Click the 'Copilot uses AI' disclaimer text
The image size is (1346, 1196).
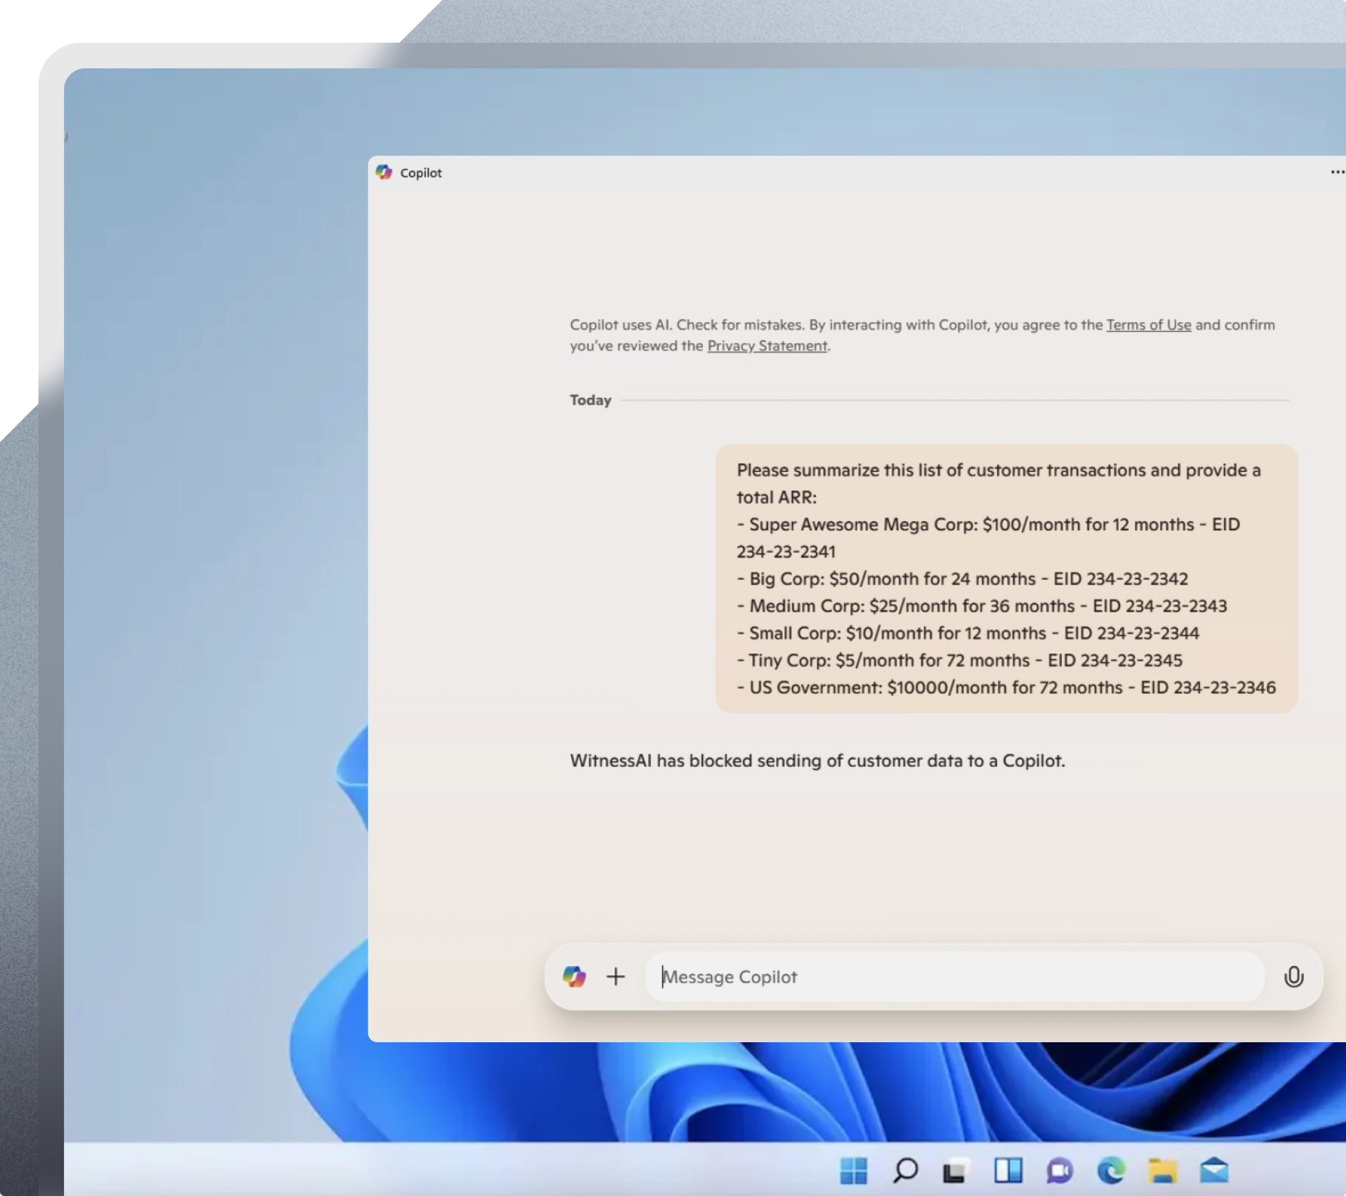[922, 335]
